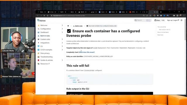This screenshot has height=105, width=187.
Task: Expand the CLI section chevron
Action: (x=62, y=46)
